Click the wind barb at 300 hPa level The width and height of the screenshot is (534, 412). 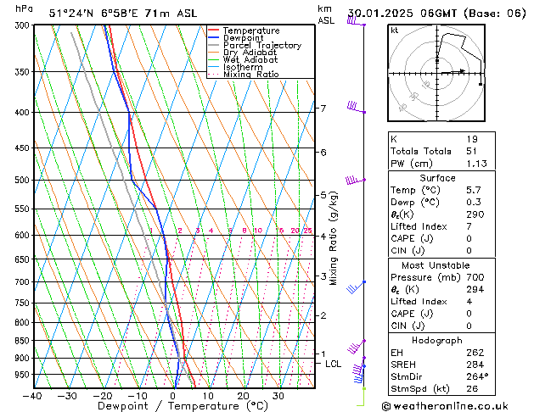tap(354, 21)
